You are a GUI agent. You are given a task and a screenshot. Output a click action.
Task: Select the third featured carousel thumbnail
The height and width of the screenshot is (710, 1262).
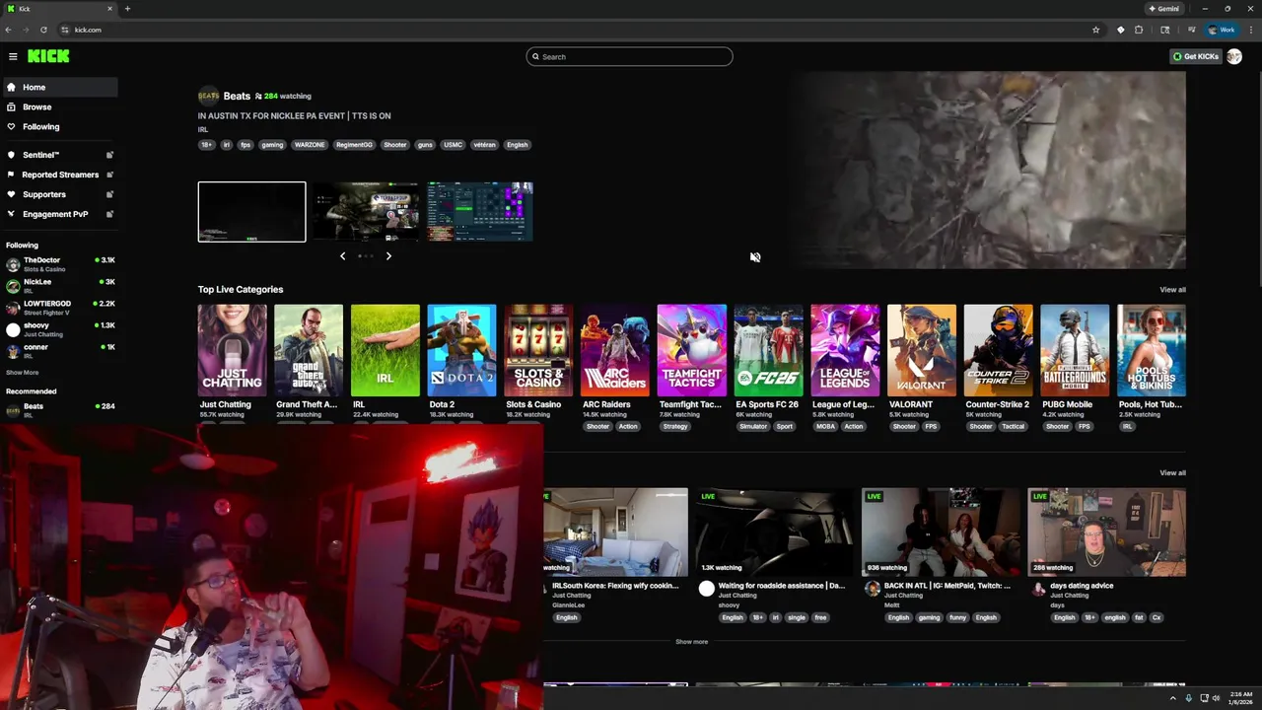(479, 211)
